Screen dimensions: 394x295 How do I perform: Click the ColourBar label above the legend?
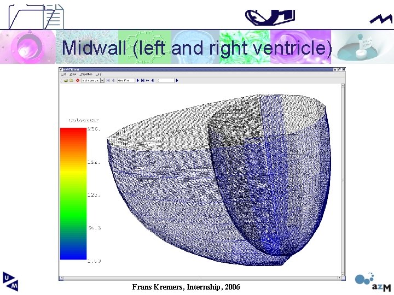pos(84,120)
